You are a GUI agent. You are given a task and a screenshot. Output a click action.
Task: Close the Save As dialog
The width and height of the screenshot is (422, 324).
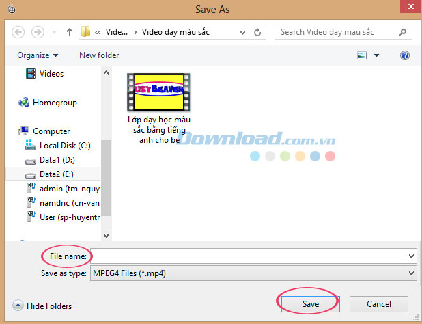pos(410,6)
